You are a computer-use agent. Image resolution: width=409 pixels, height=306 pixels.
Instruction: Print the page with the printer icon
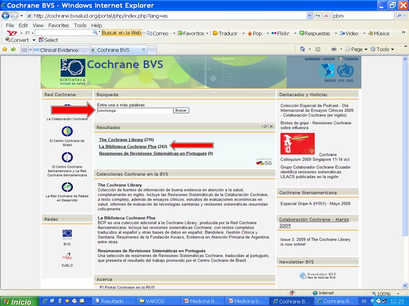click(x=334, y=49)
